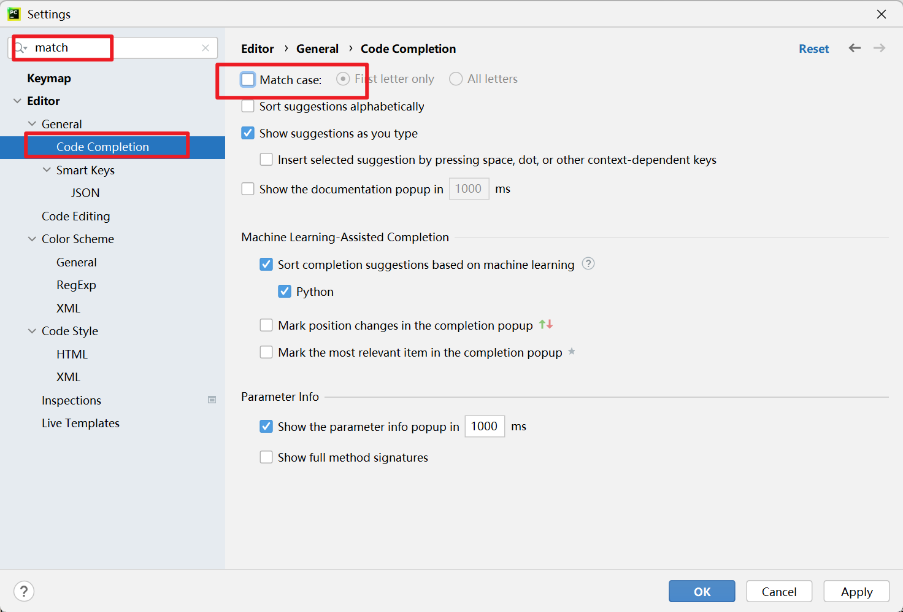Image resolution: width=903 pixels, height=612 pixels.
Task: Enable Mark position changes in completion popup
Action: point(266,325)
